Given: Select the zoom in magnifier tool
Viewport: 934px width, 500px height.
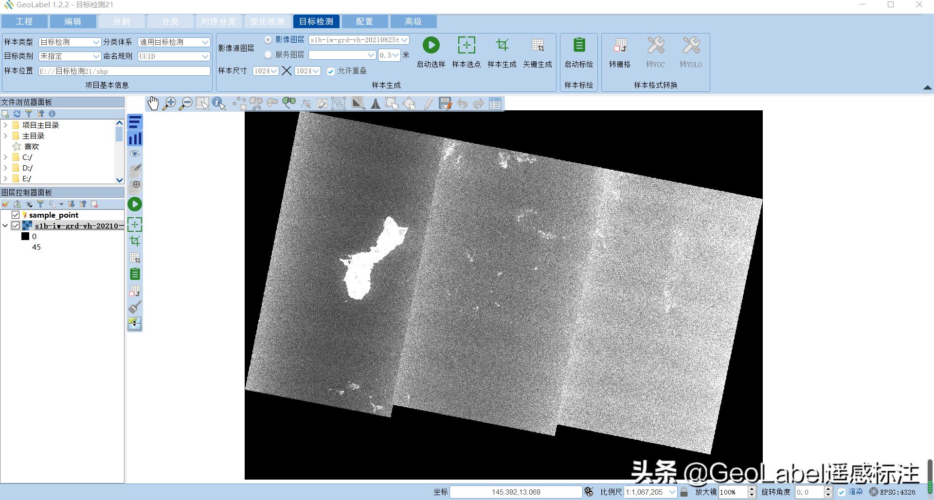Looking at the screenshot, I should [x=169, y=103].
